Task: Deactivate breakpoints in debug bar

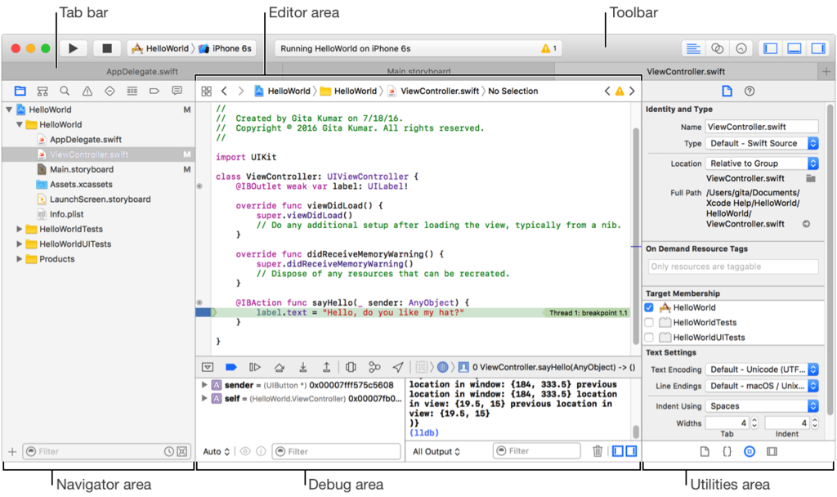Action: point(231,368)
